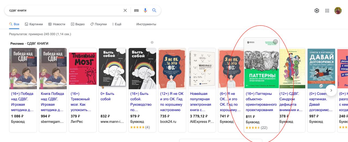The width and height of the screenshot is (348, 142).
Task: Open Я не ОК cover from book24.ru
Action: [172, 69]
